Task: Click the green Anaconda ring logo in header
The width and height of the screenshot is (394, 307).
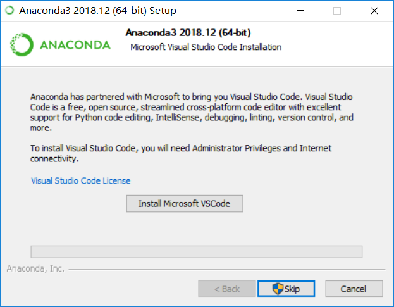Action: [x=22, y=44]
